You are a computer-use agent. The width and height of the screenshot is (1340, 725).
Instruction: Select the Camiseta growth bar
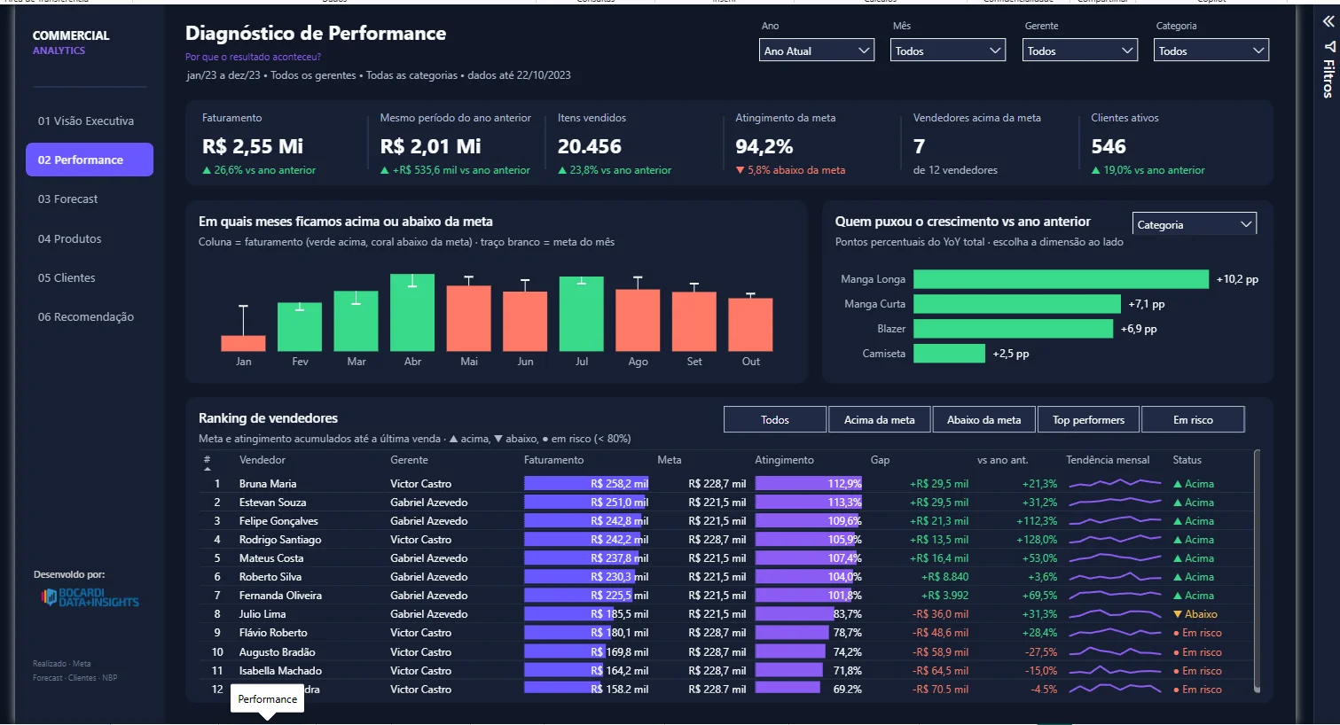click(x=949, y=354)
